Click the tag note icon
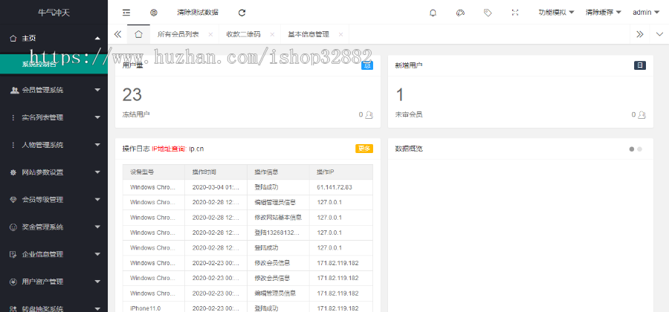 click(x=488, y=13)
